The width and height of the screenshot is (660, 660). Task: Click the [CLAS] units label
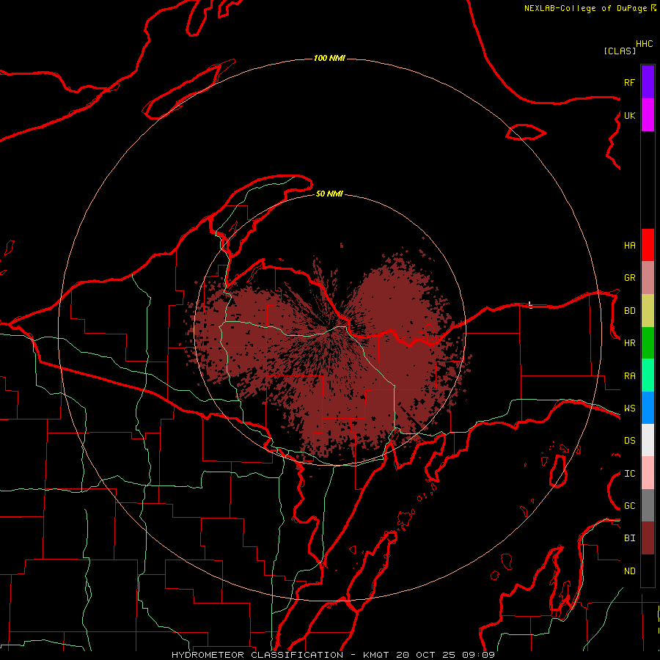click(x=620, y=51)
